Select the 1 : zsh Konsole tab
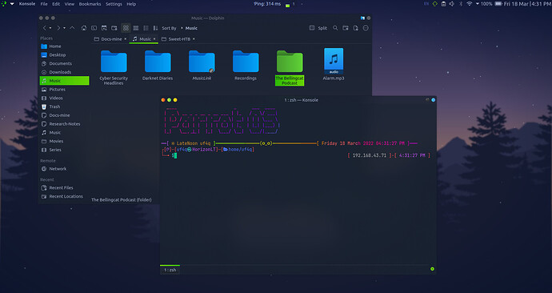 170,270
